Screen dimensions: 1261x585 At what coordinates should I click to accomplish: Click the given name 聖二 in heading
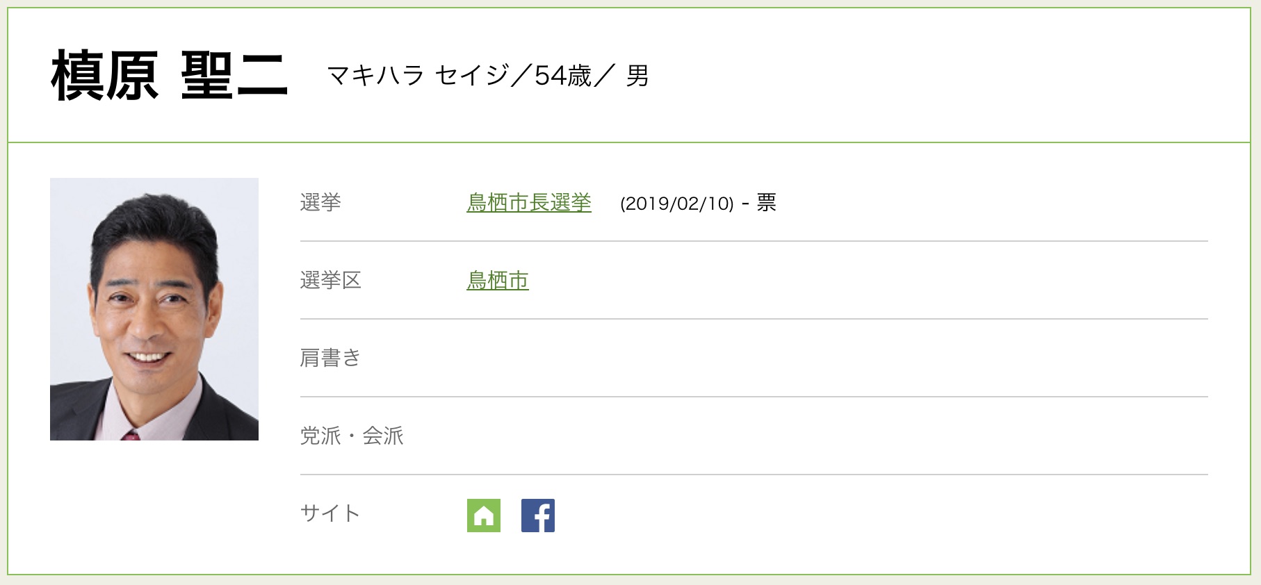pos(234,76)
